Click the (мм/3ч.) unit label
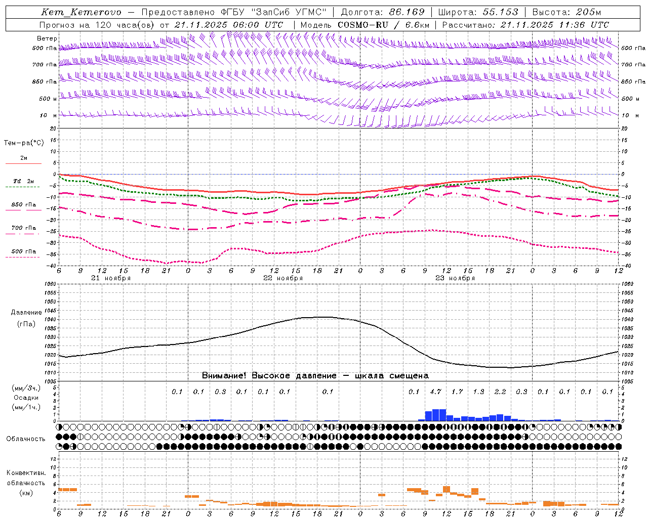Image resolution: width=648 pixels, height=518 pixels. pyautogui.click(x=26, y=388)
